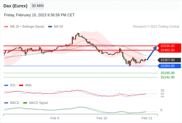
Task: Click the Feb 9 date axis label
Action: pyautogui.click(x=55, y=118)
